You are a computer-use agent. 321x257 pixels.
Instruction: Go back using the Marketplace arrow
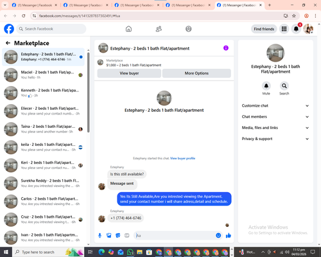(8, 43)
